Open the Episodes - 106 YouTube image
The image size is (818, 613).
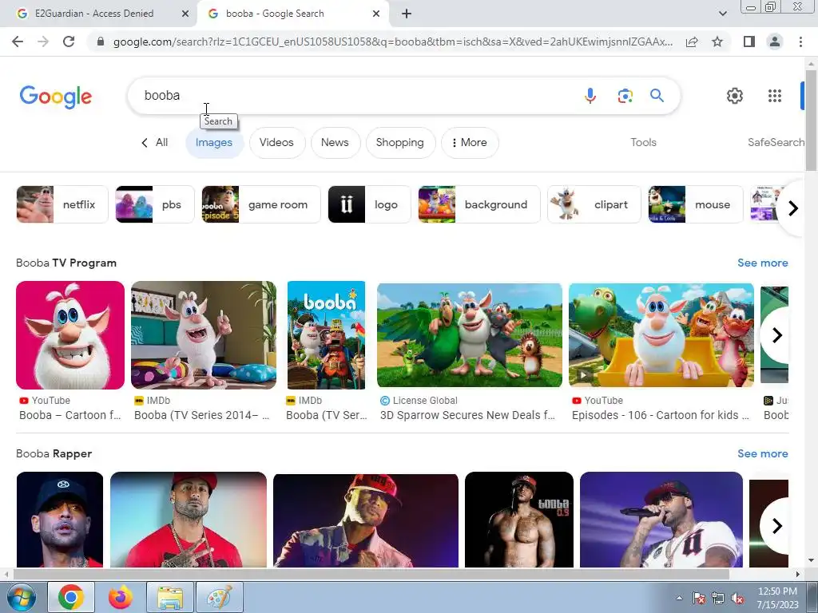pos(661,334)
